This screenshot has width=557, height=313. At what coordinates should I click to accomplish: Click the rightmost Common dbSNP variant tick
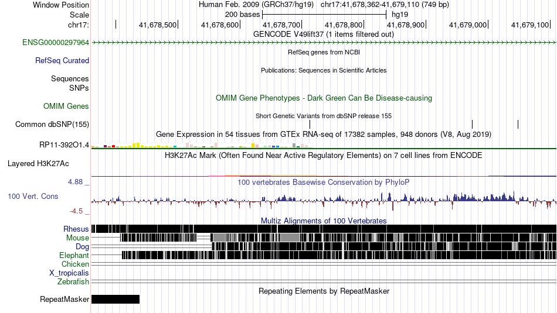tap(518, 124)
